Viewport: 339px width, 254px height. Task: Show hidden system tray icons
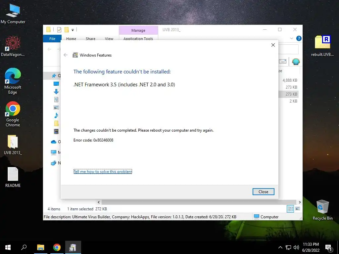pyautogui.click(x=280, y=247)
